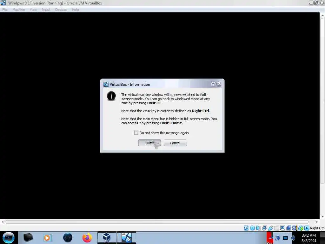Open the Devices menu
325x244 pixels.
[x=61, y=10]
